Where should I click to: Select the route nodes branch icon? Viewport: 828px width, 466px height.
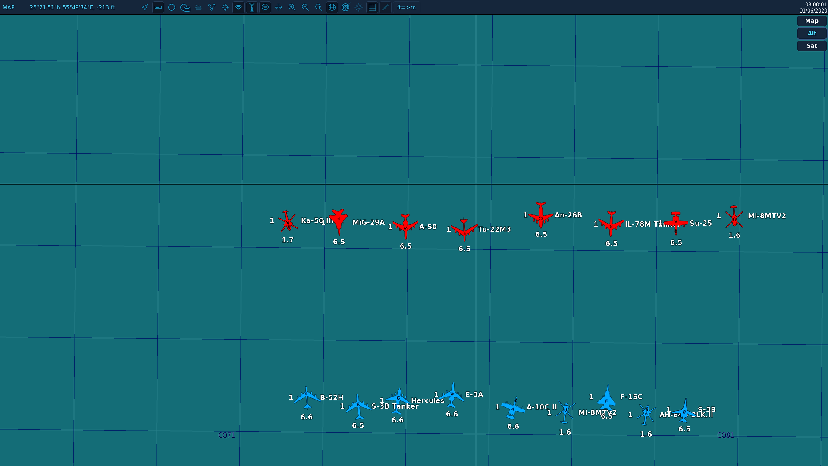[x=212, y=7]
